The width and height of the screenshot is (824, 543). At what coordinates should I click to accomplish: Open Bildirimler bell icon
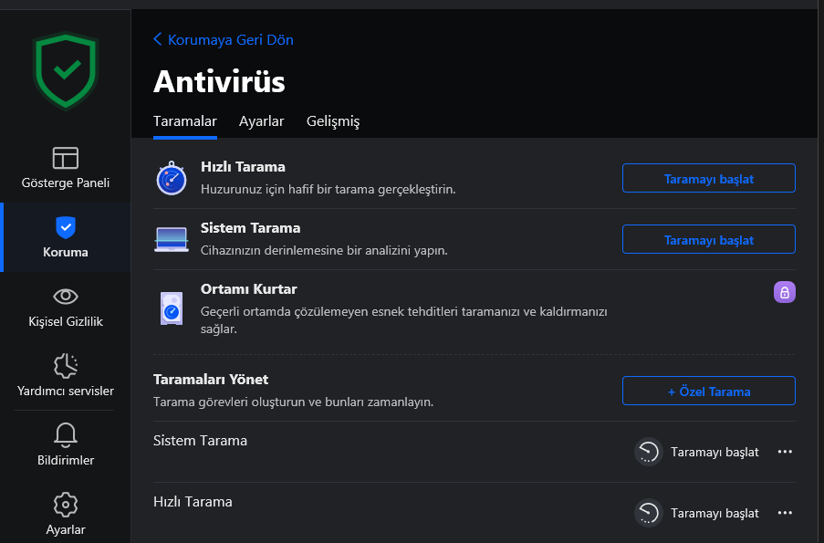(x=66, y=435)
